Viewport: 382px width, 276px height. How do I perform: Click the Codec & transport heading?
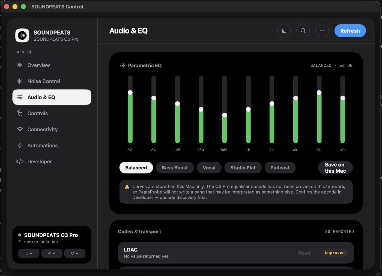pyautogui.click(x=139, y=232)
